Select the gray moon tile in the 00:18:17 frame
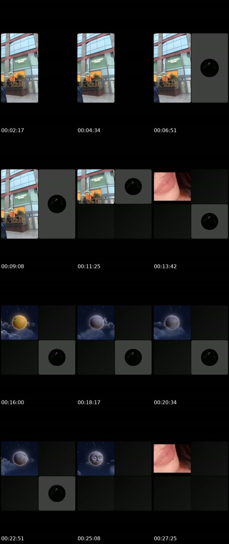The image size is (229, 544). pyautogui.click(x=96, y=323)
